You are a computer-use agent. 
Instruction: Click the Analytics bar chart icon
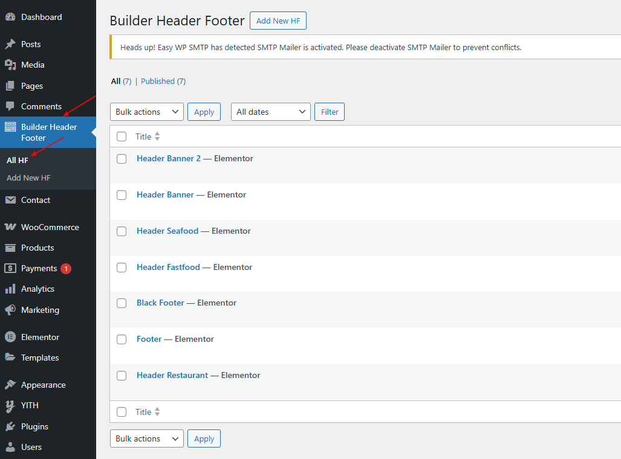pos(10,289)
